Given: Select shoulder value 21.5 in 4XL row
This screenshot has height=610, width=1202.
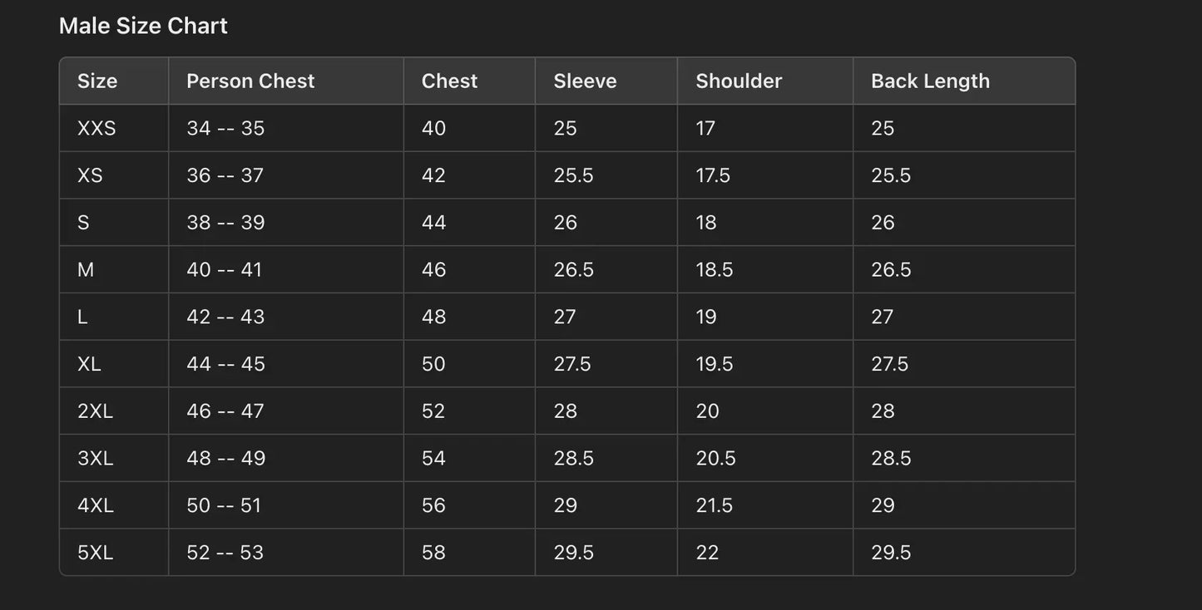Looking at the screenshot, I should click(x=714, y=505).
